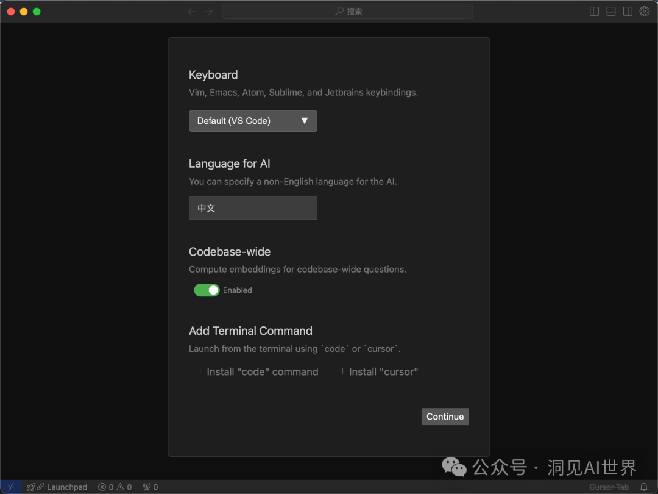Click the Cursor Tab status item
Viewport: 658px width, 494px height.
(x=609, y=487)
